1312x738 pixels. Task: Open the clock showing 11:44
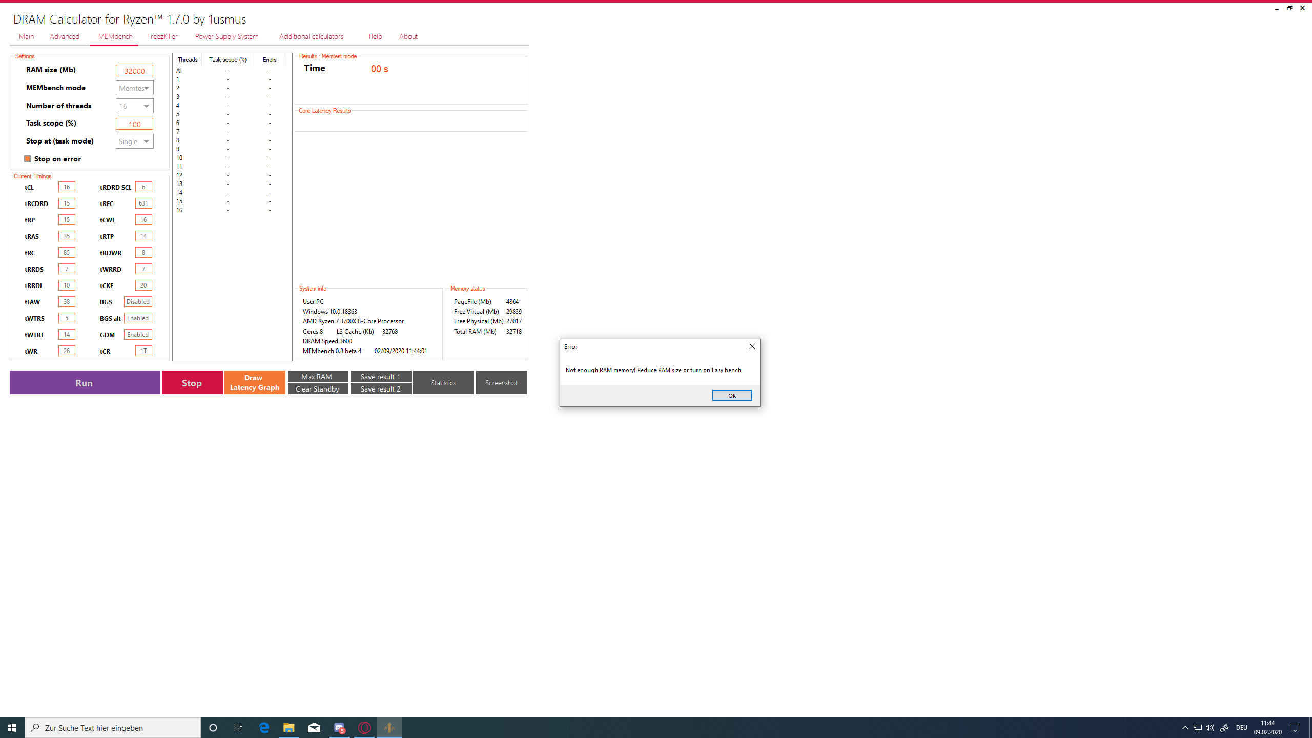point(1268,728)
